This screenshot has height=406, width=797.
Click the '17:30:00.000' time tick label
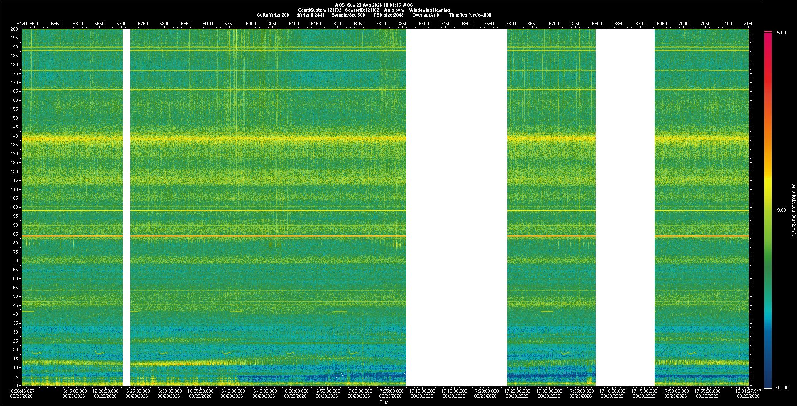[x=549, y=391]
